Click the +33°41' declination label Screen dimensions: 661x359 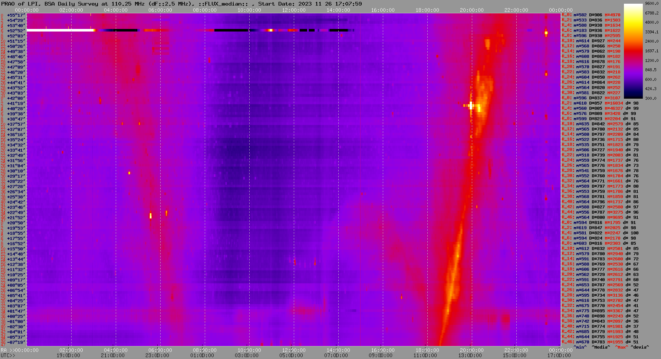(x=16, y=150)
